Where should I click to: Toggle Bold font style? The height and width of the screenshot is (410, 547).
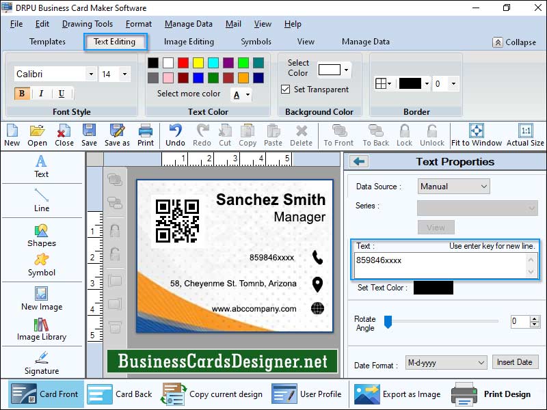pyautogui.click(x=22, y=94)
